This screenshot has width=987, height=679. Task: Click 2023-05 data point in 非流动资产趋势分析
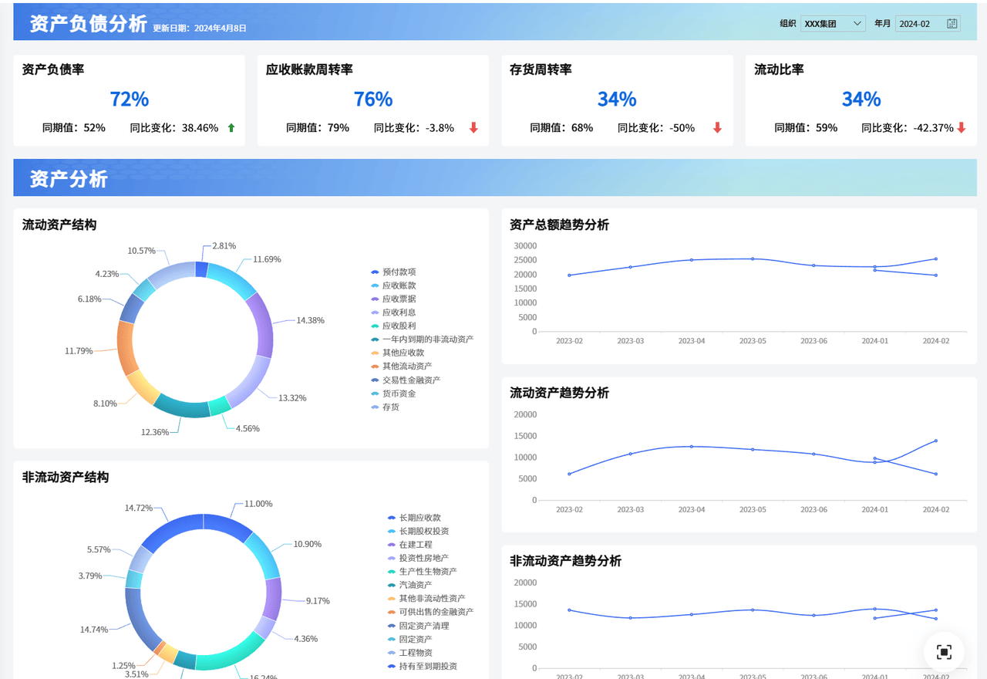pyautogui.click(x=753, y=610)
